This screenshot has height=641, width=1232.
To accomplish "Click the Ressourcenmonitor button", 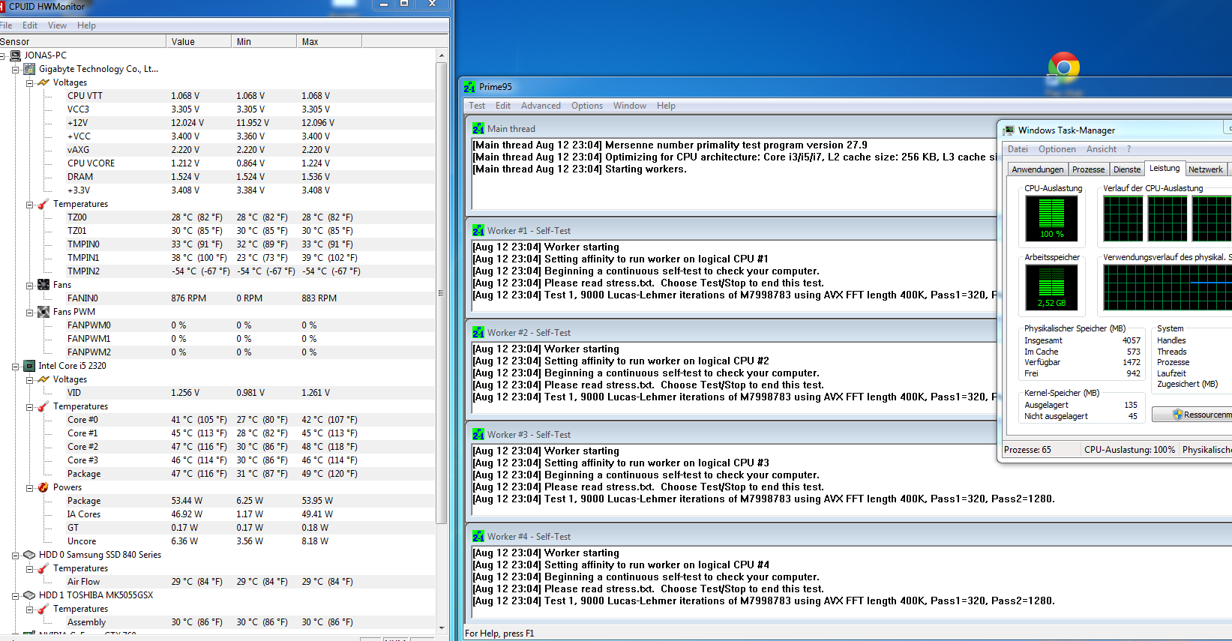I will (1192, 415).
